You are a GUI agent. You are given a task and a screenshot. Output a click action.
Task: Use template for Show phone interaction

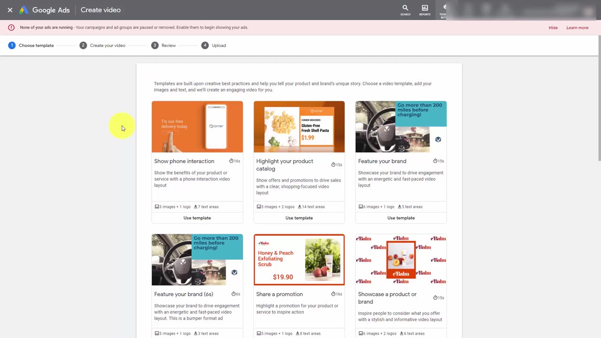pyautogui.click(x=197, y=218)
